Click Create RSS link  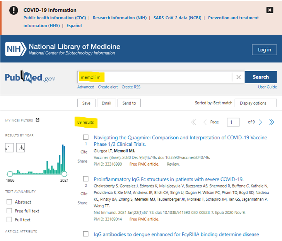click(x=131, y=87)
